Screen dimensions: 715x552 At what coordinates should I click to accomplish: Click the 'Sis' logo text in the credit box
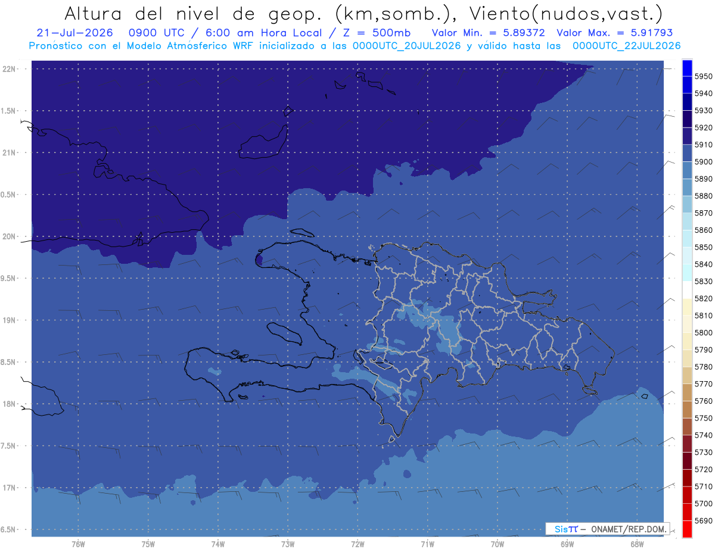click(x=561, y=528)
